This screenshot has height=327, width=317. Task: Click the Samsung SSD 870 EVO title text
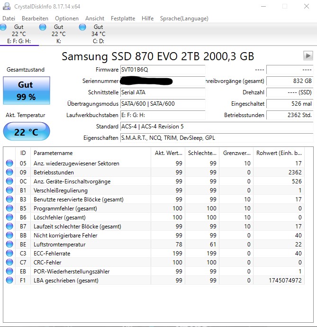(158, 56)
